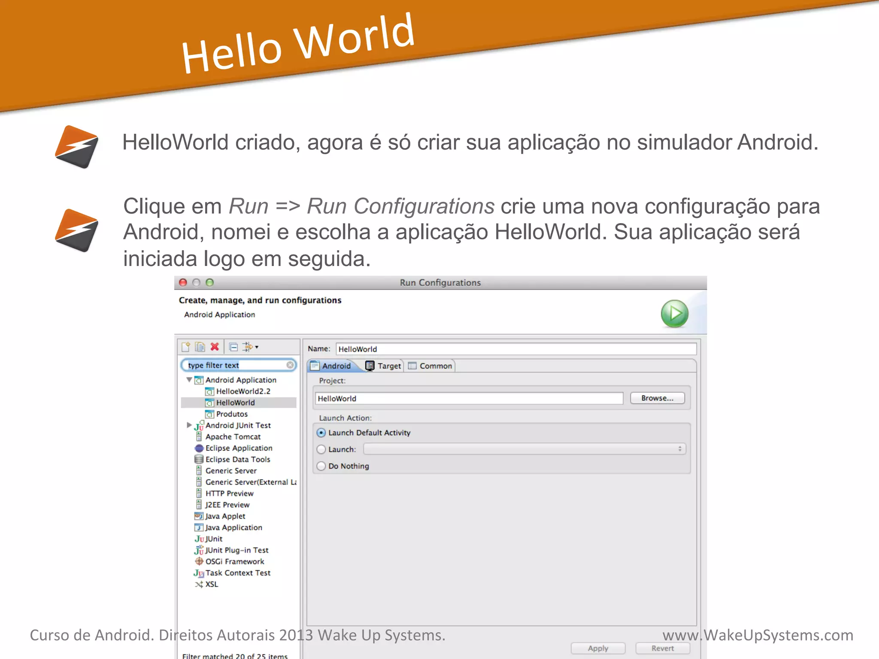Select the Produtos label in the tree

click(x=232, y=414)
